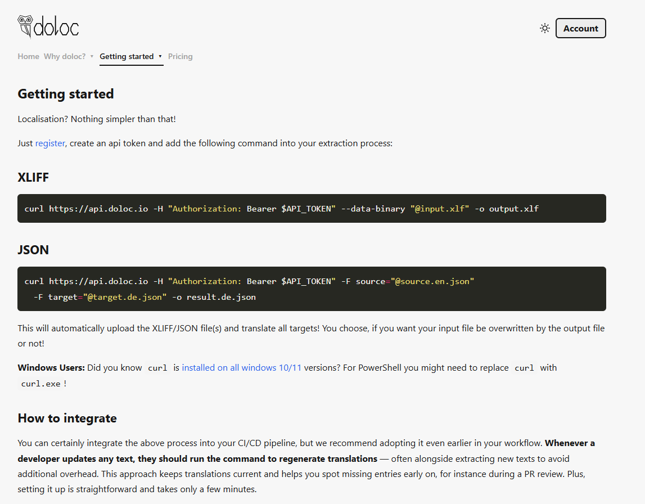Click the doloc owl logo
Image resolution: width=645 pixels, height=504 pixels.
[48, 27]
